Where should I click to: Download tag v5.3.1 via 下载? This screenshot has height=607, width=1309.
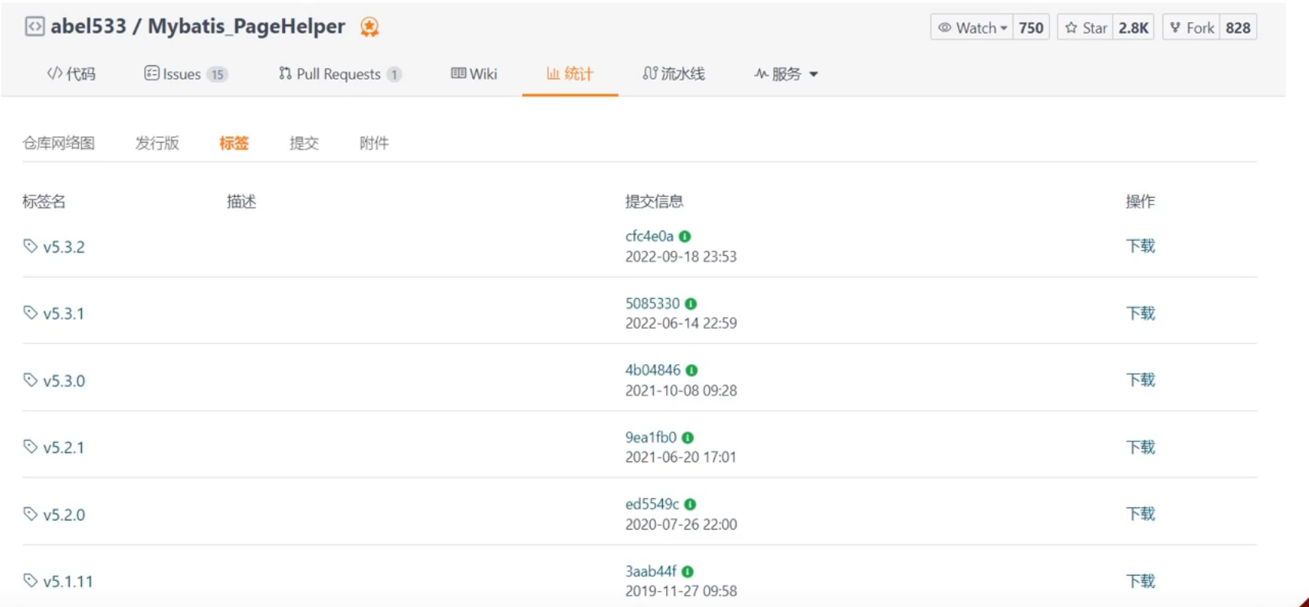coord(1140,313)
